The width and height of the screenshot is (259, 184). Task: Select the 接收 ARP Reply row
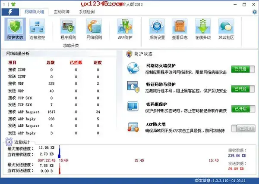click(55, 119)
